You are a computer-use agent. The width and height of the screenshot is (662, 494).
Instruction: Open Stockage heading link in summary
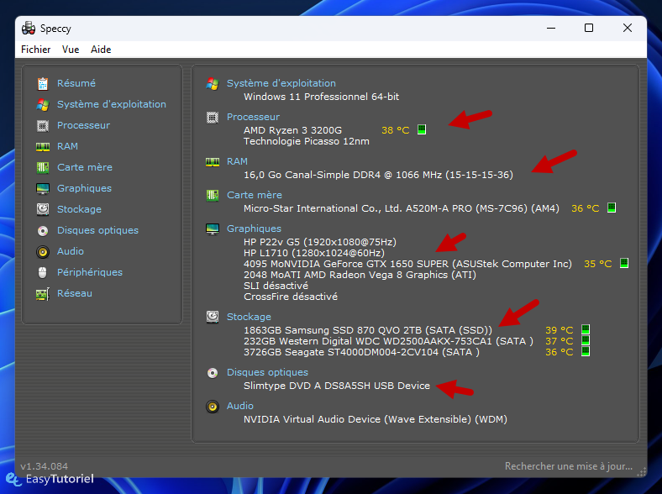[x=250, y=317]
